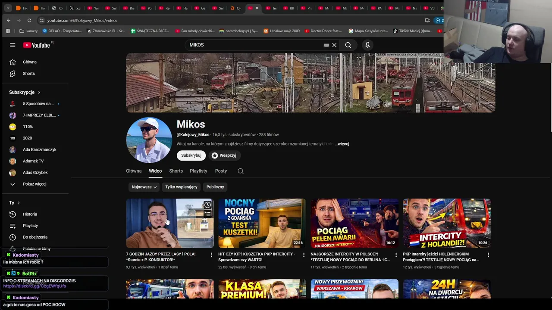
Task: Open Do obejrzenia watch later
Action: coord(35,237)
